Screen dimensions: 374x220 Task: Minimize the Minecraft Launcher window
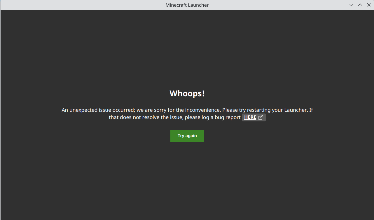352,5
